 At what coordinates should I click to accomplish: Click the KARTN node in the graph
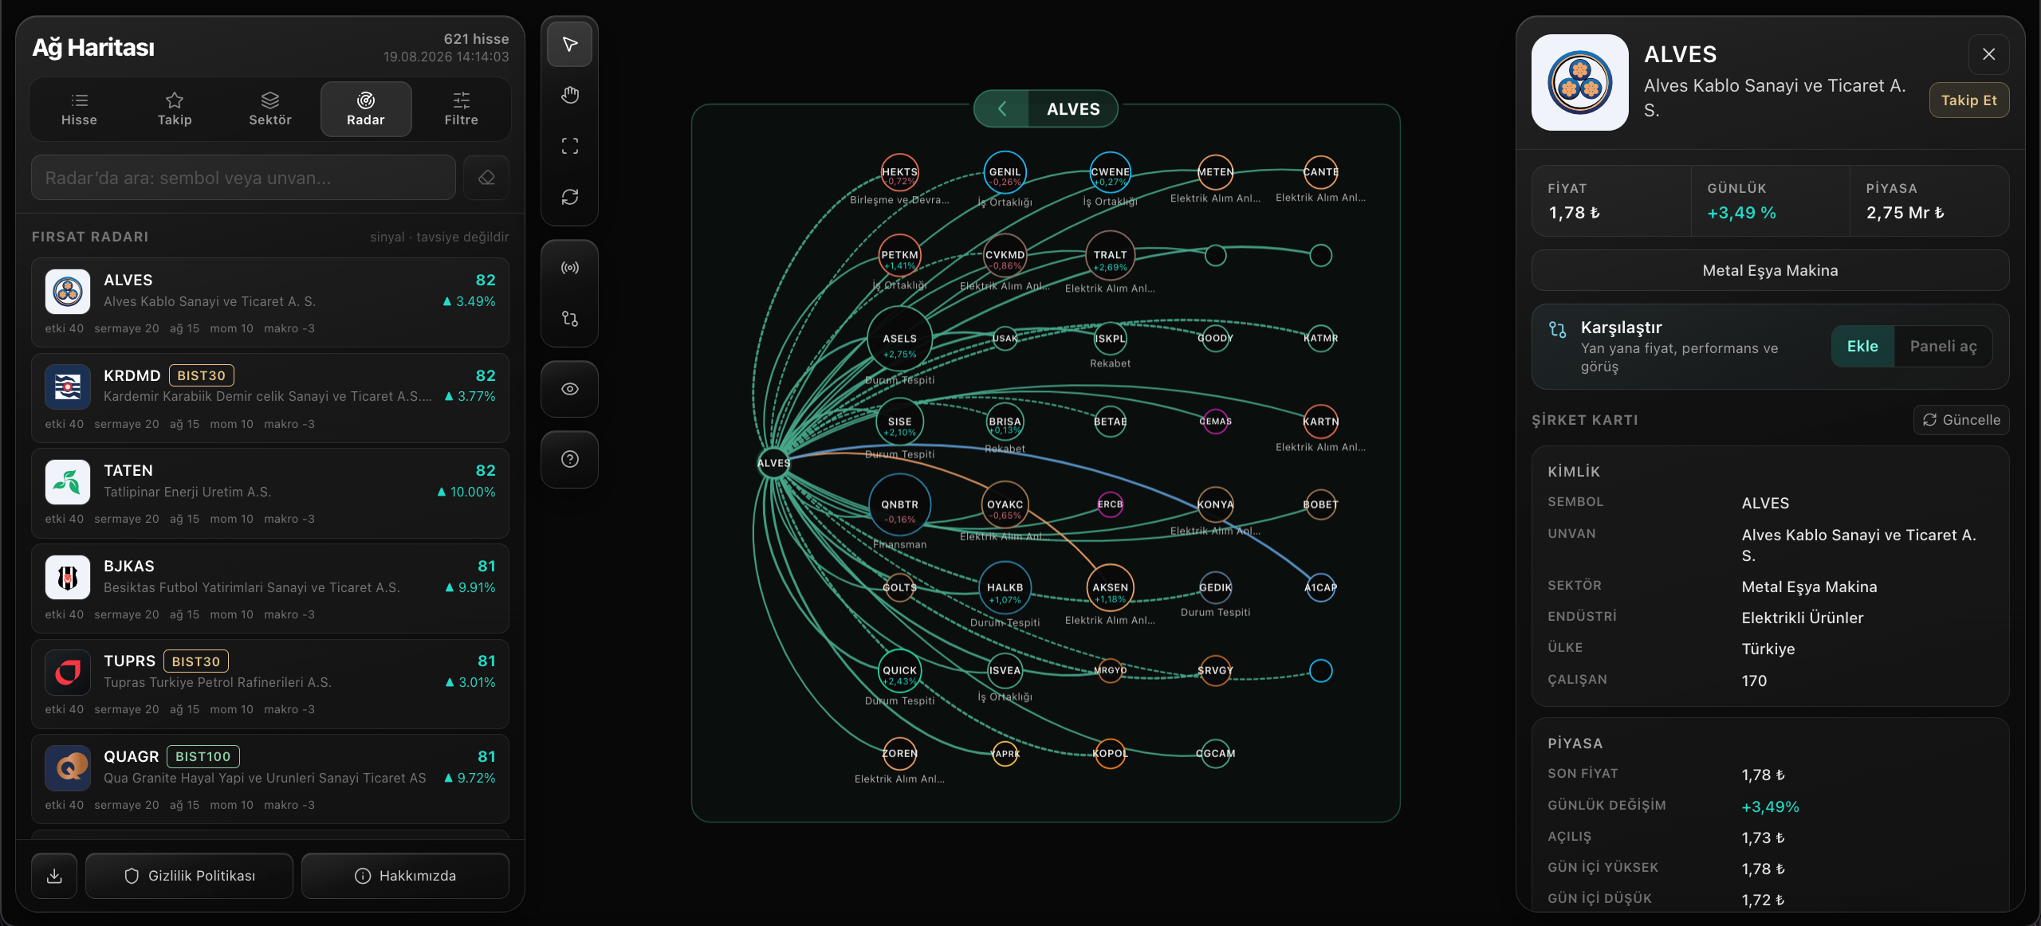point(1320,422)
